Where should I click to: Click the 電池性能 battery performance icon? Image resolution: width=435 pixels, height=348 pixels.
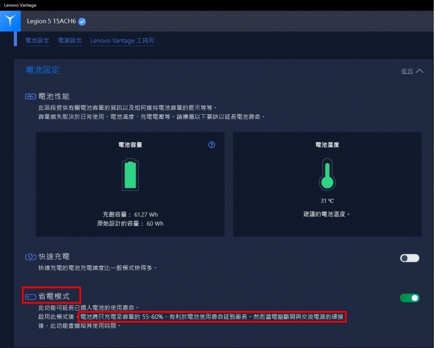click(x=31, y=97)
